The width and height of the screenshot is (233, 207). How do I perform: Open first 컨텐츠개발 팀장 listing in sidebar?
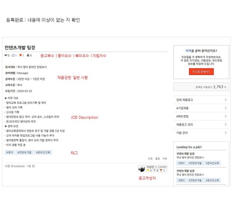click(186, 153)
